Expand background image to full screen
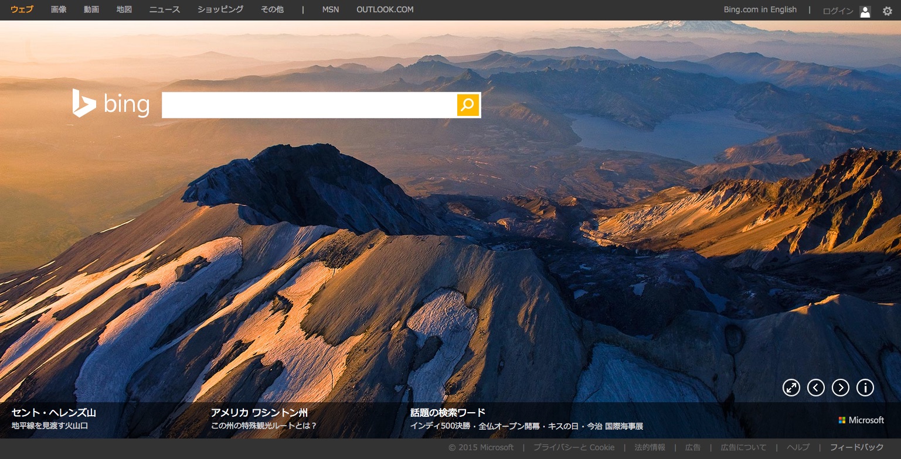901x459 pixels. (791, 388)
